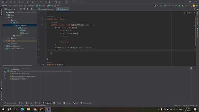Open the Bookmarks sidebar tool window

point(1,85)
